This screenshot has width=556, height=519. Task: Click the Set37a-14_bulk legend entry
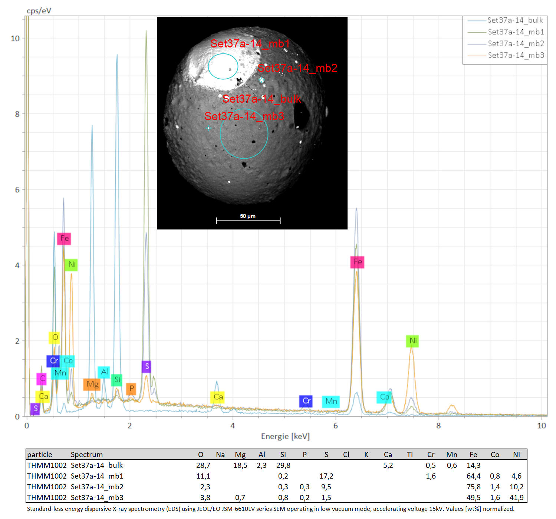click(505, 20)
